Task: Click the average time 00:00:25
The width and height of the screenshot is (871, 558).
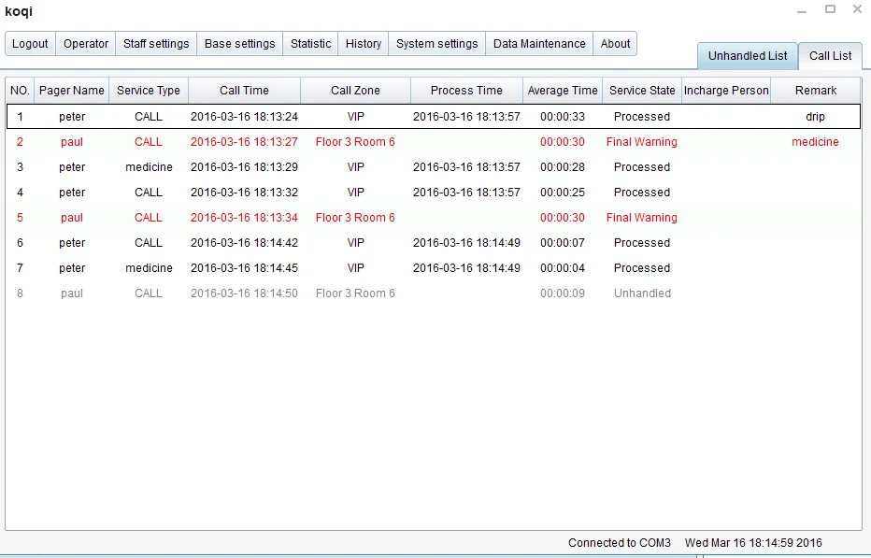Action: click(x=563, y=193)
